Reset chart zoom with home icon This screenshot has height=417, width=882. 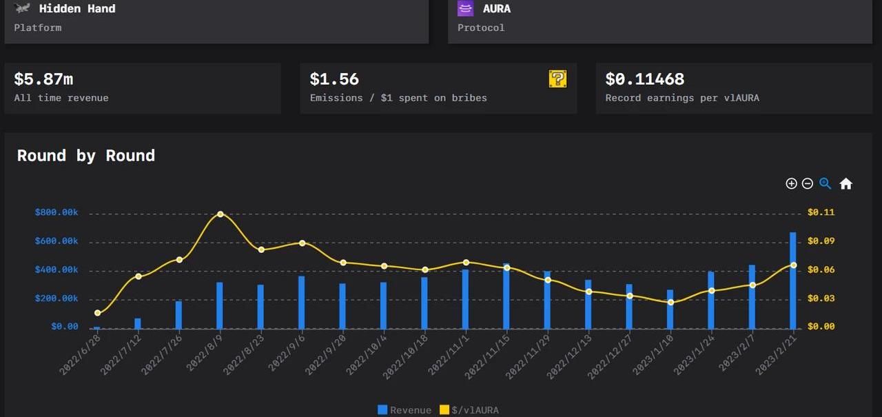coord(846,183)
